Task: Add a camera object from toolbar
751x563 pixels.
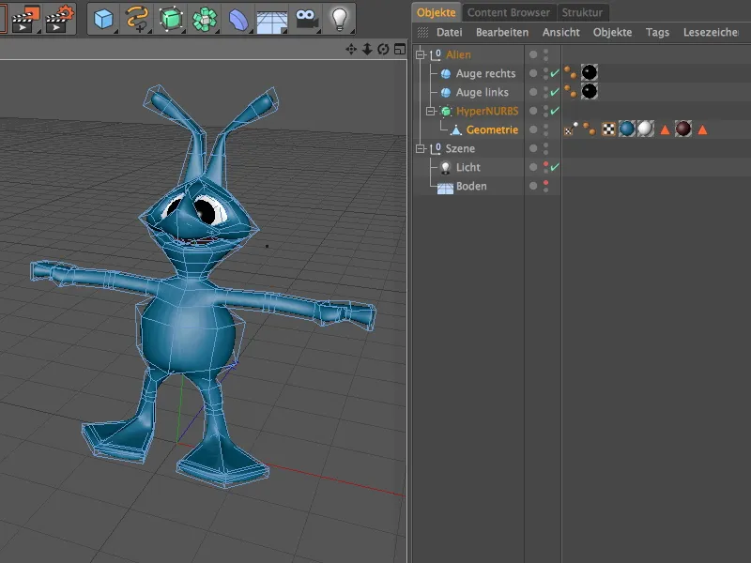Action: click(306, 19)
